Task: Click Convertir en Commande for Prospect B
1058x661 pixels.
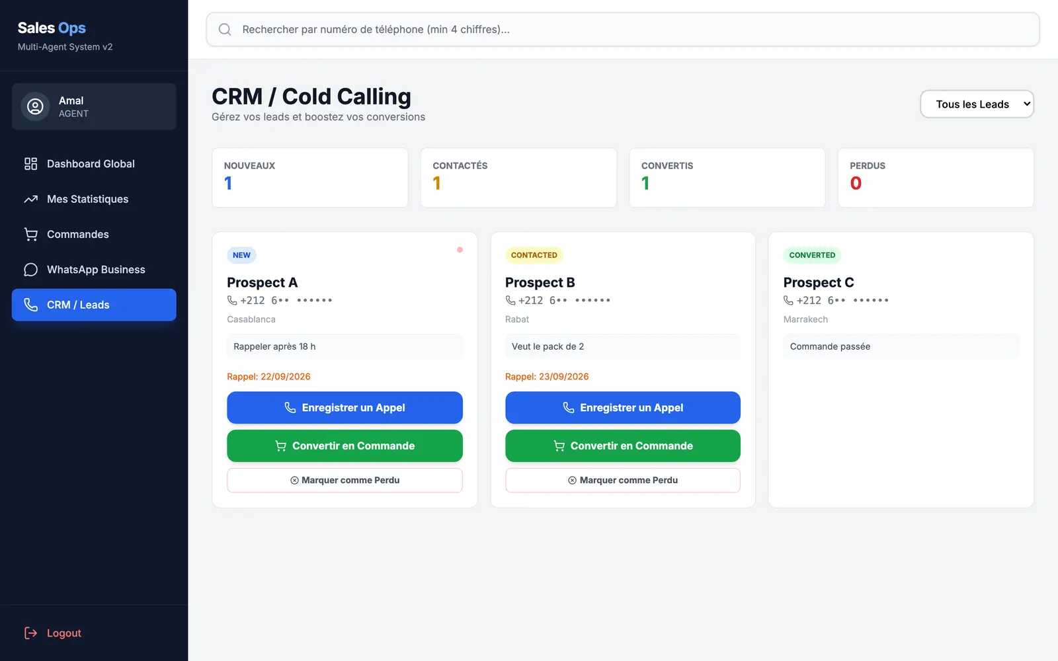Action: [x=623, y=446]
